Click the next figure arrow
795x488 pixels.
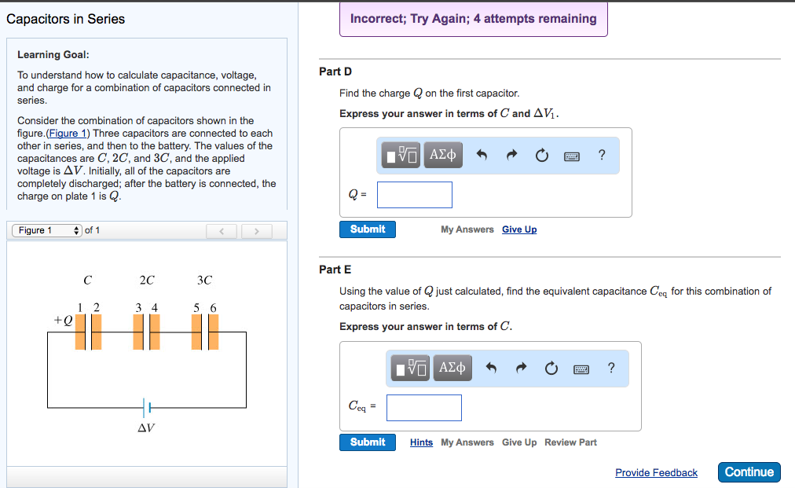256,230
